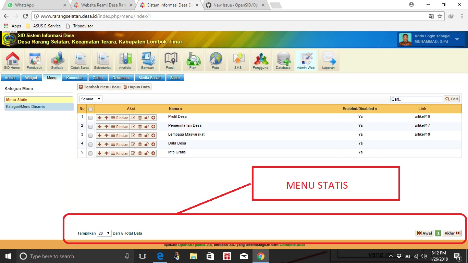Move Profil Desa down with arrow
Image resolution: width=468 pixels, height=263 pixels.
pyautogui.click(x=99, y=117)
